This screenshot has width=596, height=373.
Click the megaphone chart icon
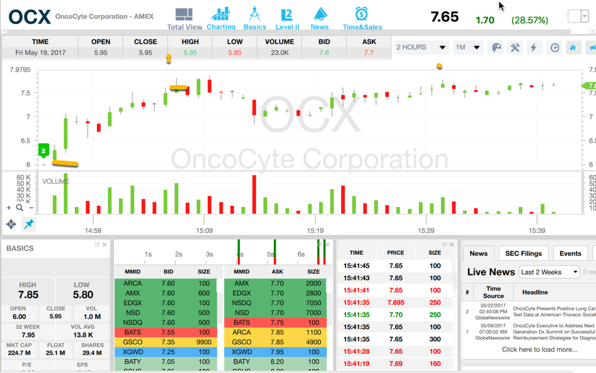[592, 48]
